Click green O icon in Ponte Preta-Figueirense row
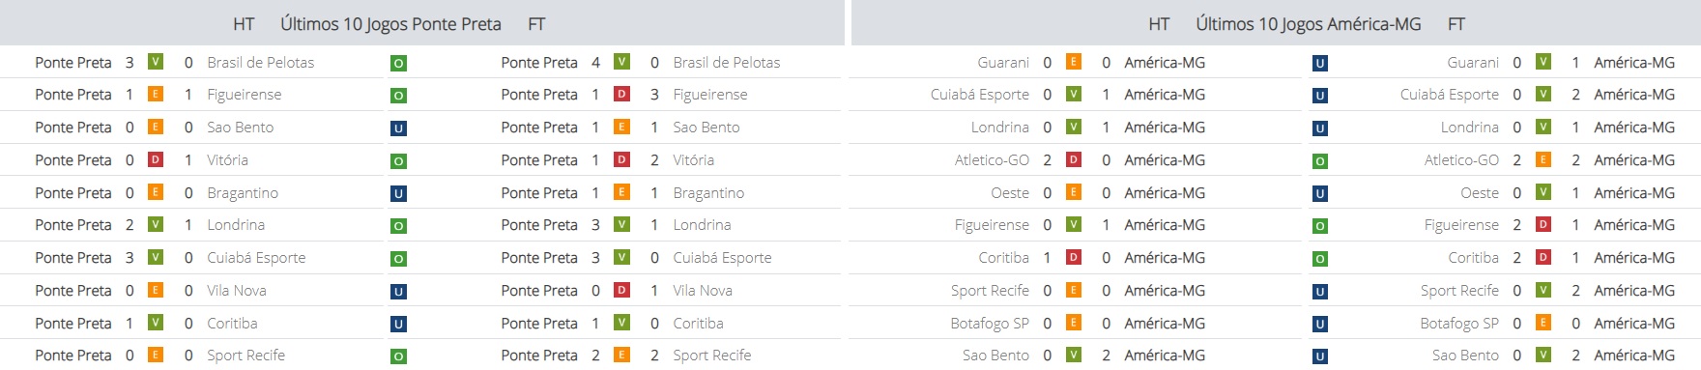1701x370 pixels. [x=398, y=96]
